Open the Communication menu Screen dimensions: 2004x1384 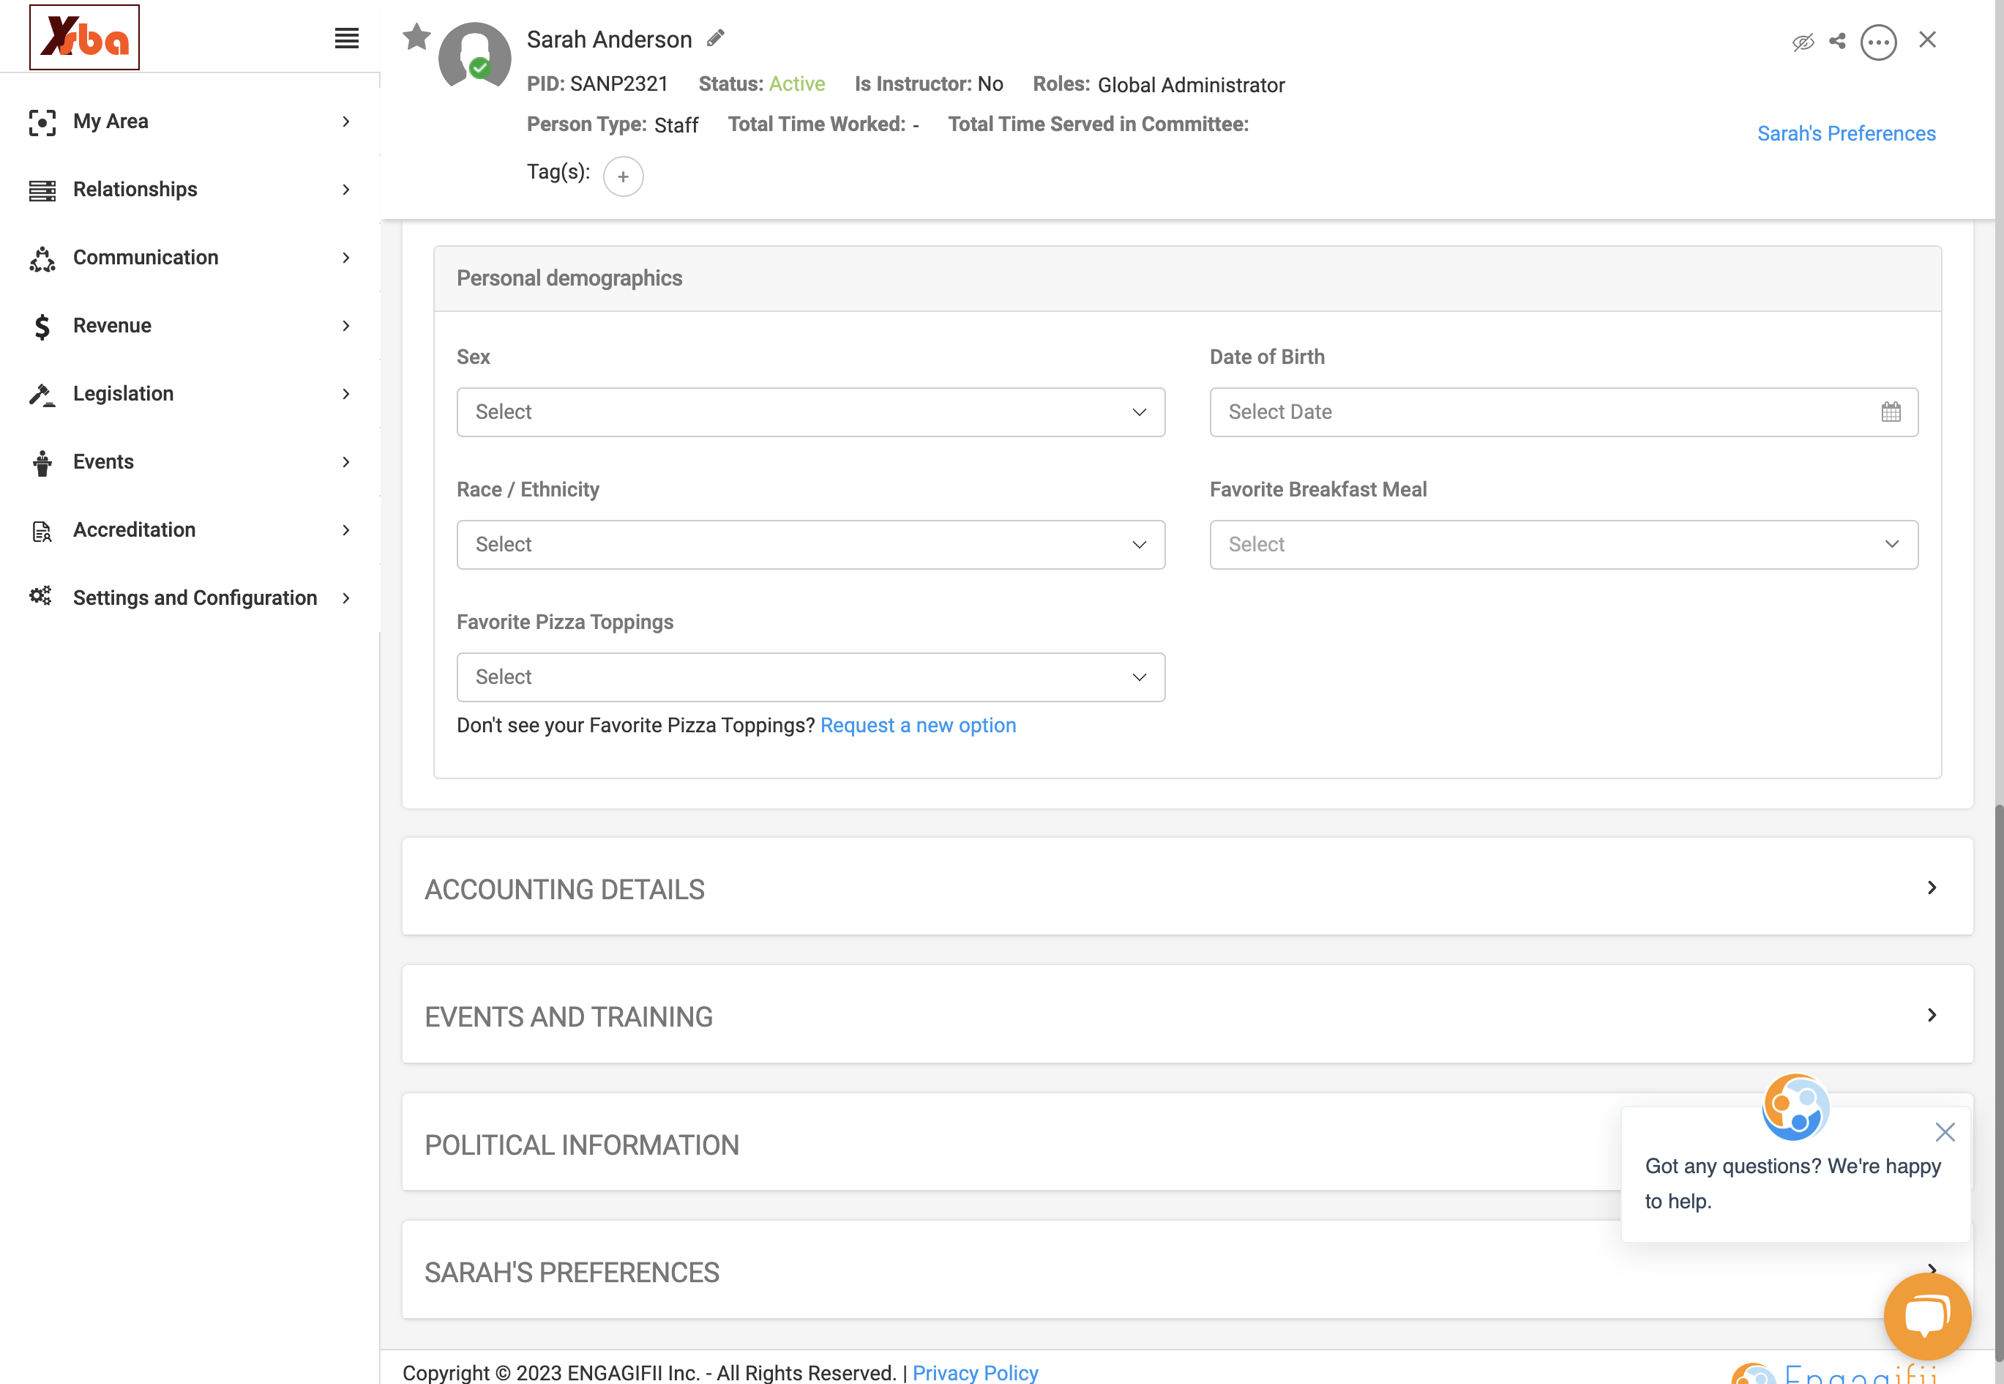pos(190,258)
